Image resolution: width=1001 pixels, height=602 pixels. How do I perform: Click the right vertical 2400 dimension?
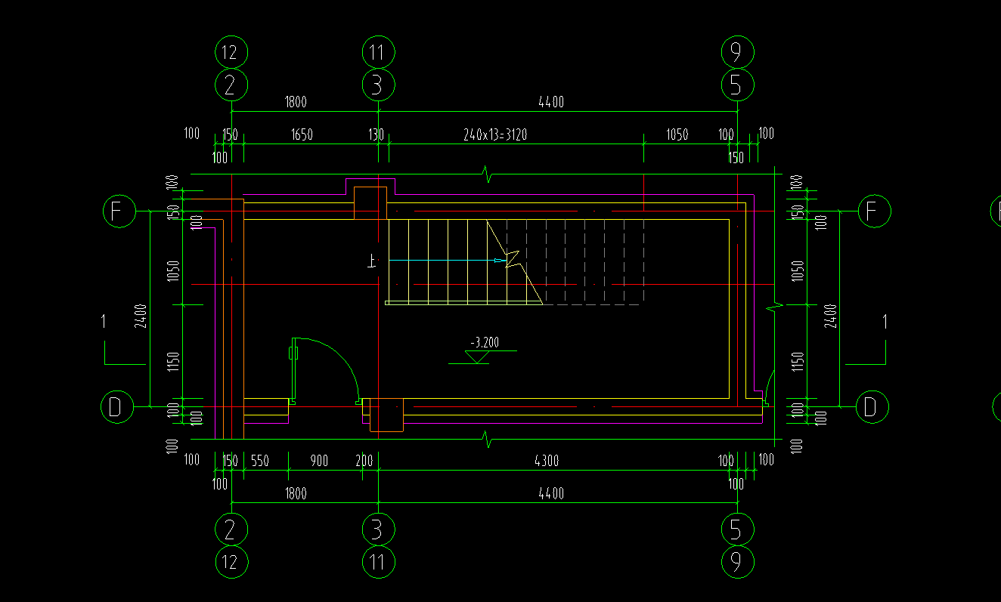(832, 315)
